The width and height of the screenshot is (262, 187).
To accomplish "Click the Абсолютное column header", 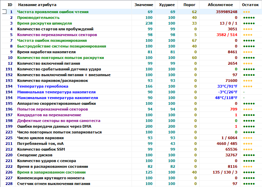I will [221, 5].
